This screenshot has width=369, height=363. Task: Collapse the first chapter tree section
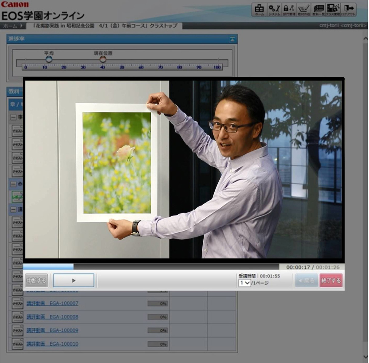point(13,117)
